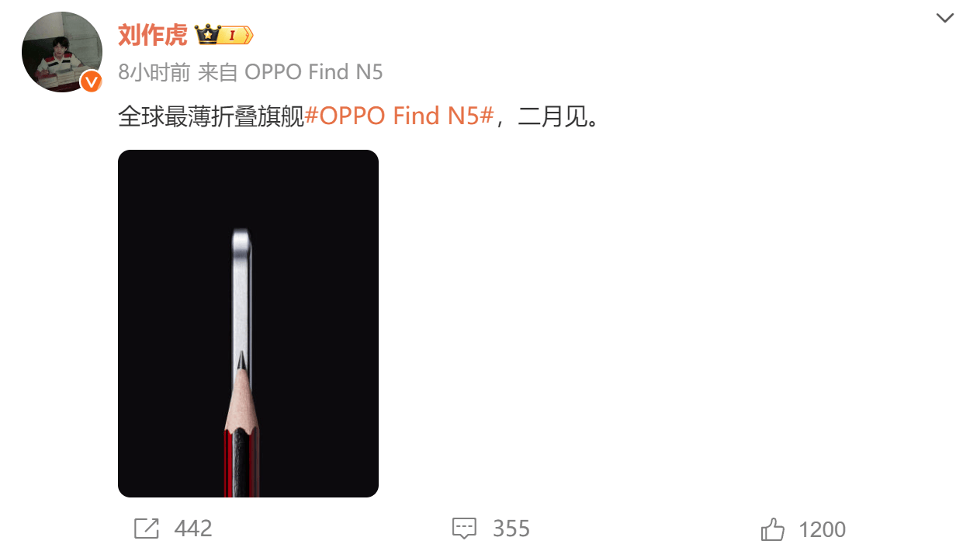This screenshot has width=970, height=558.
Task: Open the username 刘作虎 profile link
Action: pyautogui.click(x=153, y=35)
